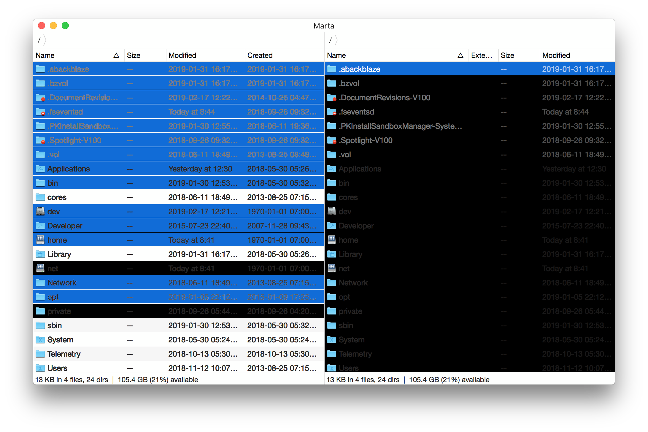This screenshot has width=648, height=432.
Task: Click the Users folder icon in right pane
Action: pos(331,368)
